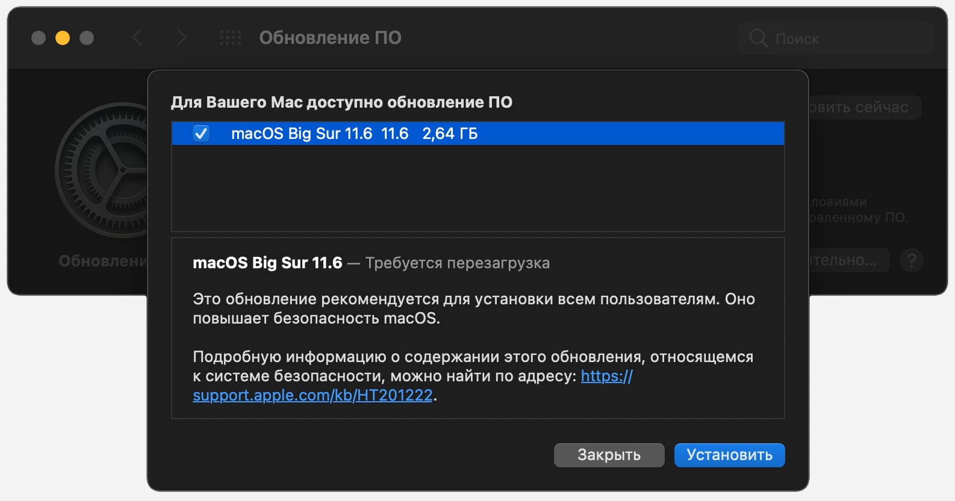Go forward with the right chevron
The width and height of the screenshot is (955, 501).
(181, 38)
